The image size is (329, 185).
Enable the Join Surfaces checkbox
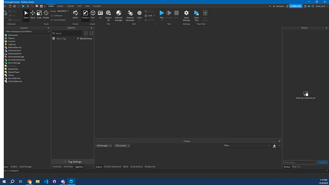52,20
